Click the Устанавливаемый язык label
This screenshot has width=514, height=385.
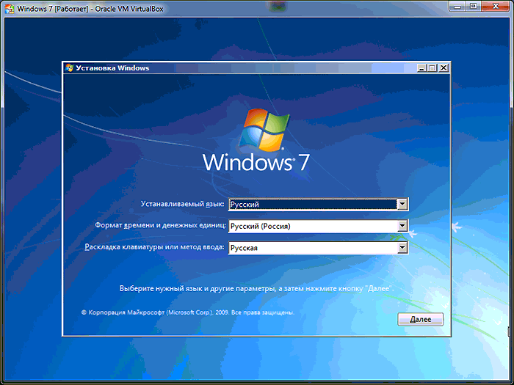pos(183,204)
